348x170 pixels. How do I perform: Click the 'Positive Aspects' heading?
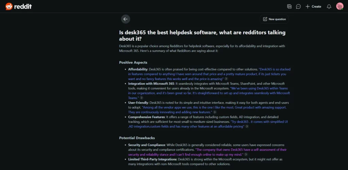tap(133, 63)
